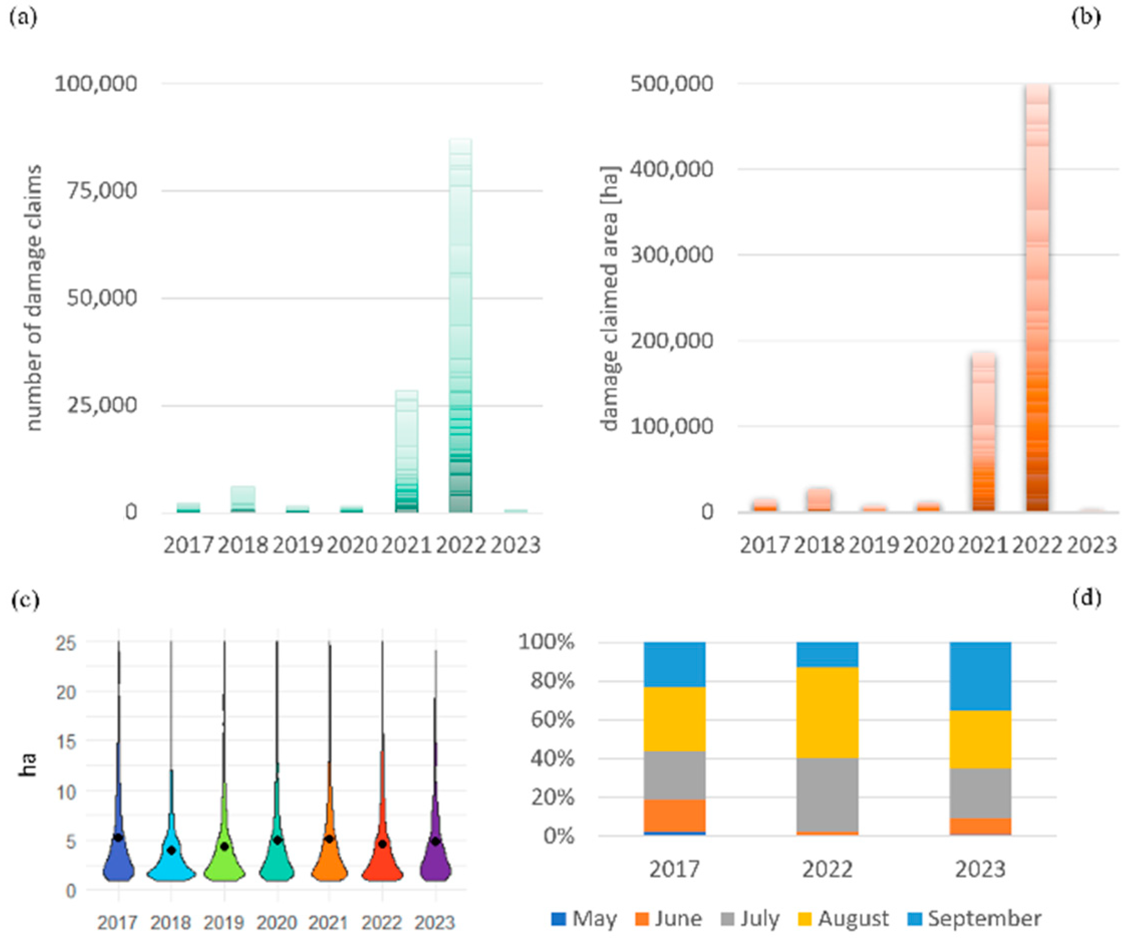
Task: Click the May legend color swatch
Action: tap(558, 918)
